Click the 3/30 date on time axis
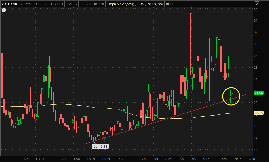Image resolution: width=269 pixels, height=162 pixels. point(225,159)
